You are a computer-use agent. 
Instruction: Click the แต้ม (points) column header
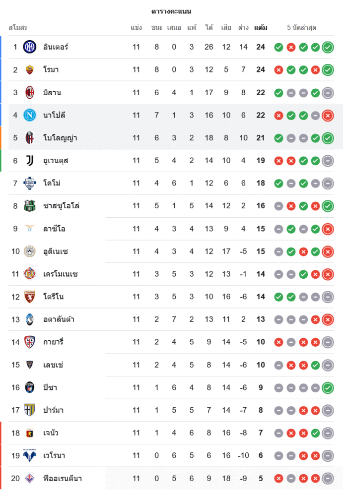point(261,28)
